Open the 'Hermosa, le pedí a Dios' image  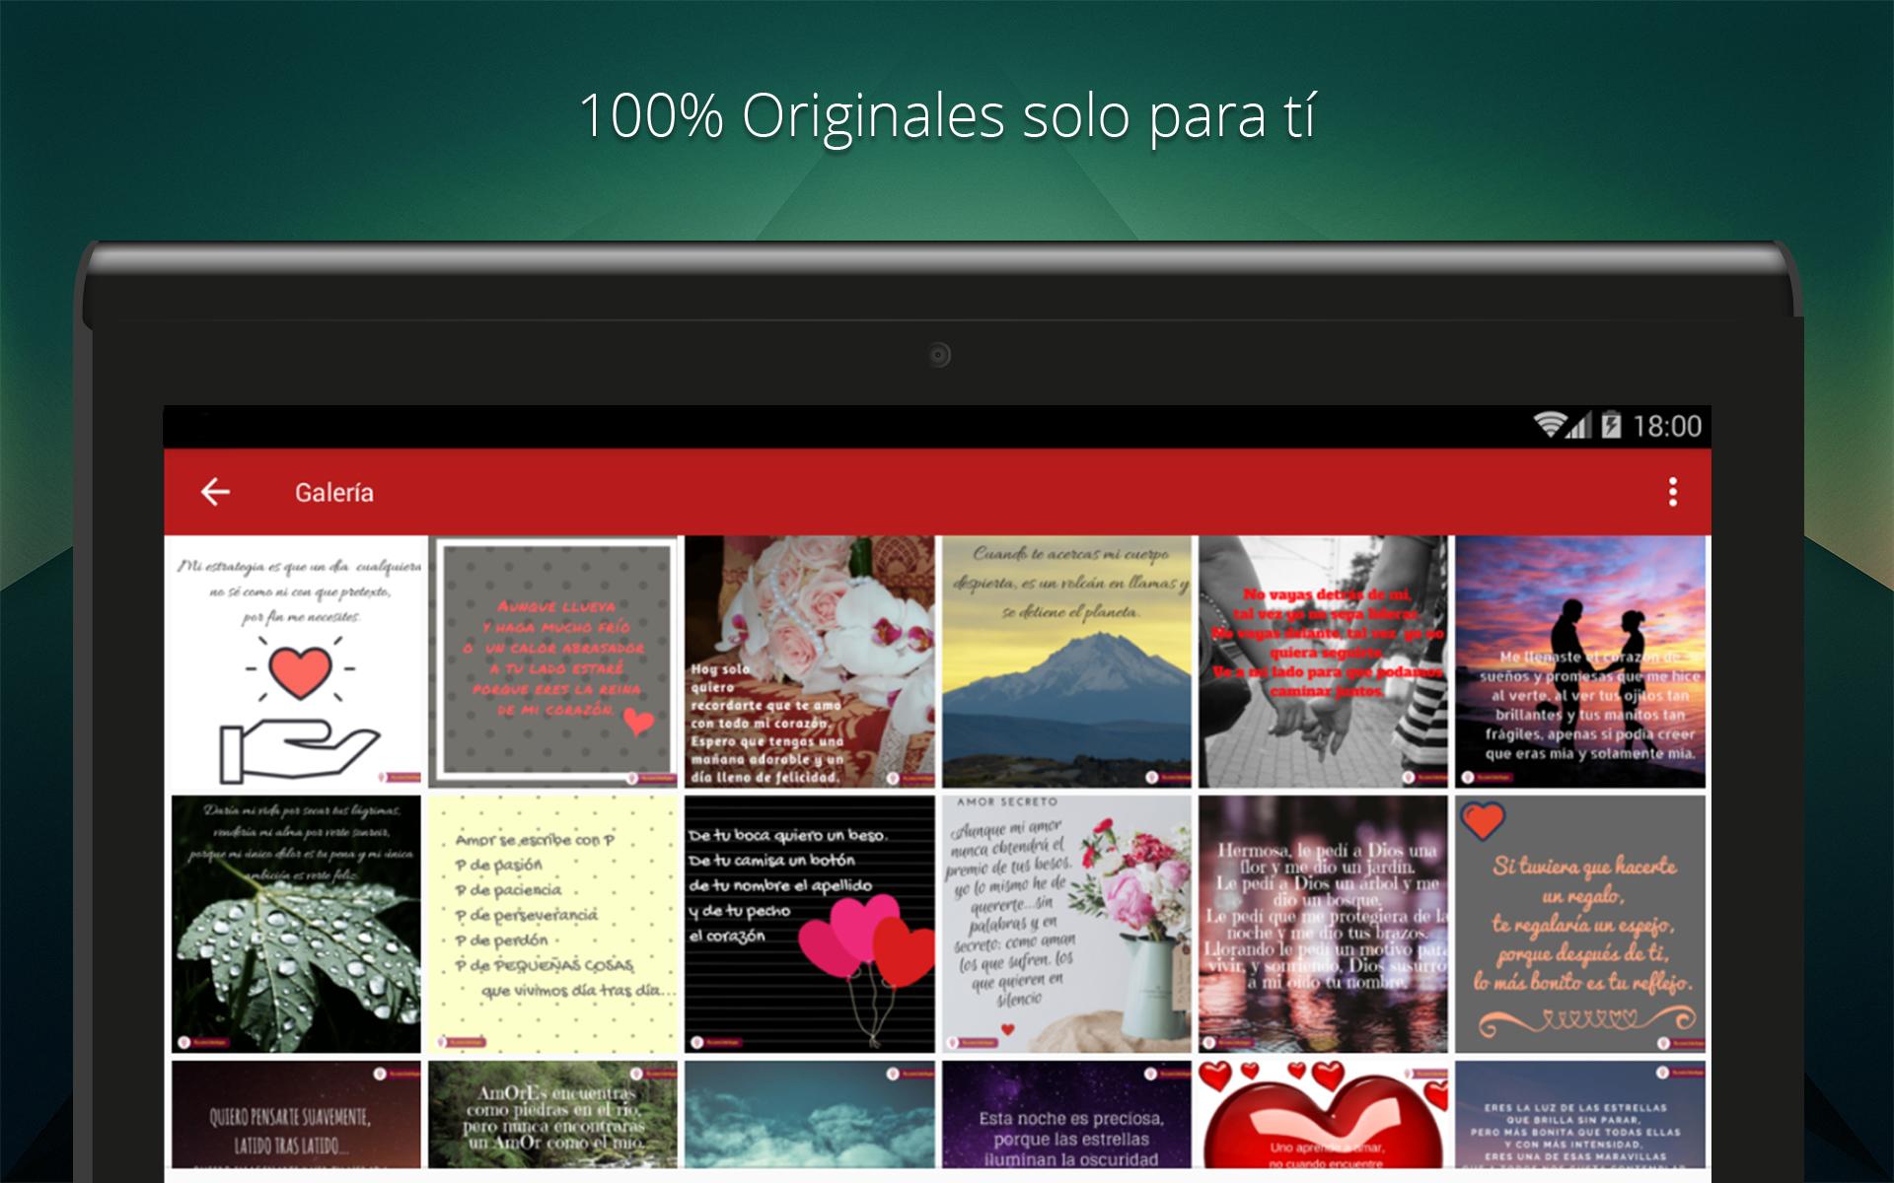point(1323,924)
